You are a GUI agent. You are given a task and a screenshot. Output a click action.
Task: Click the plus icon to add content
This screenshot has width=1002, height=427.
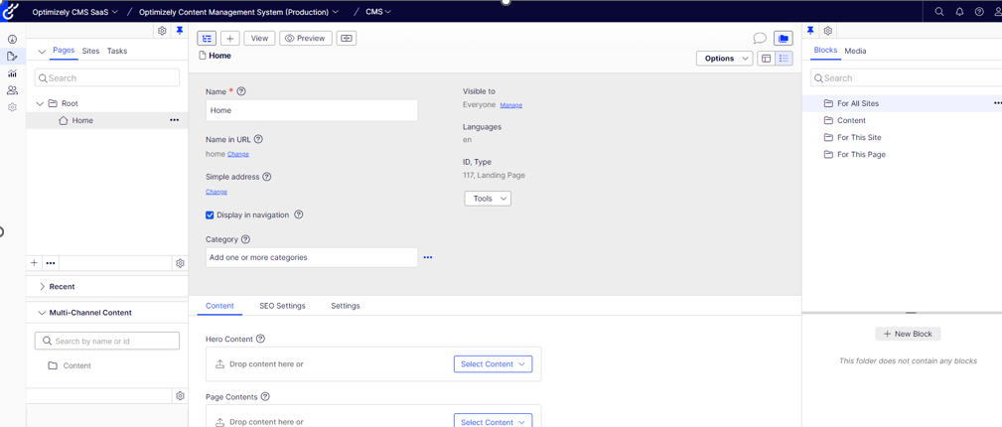pyautogui.click(x=229, y=39)
